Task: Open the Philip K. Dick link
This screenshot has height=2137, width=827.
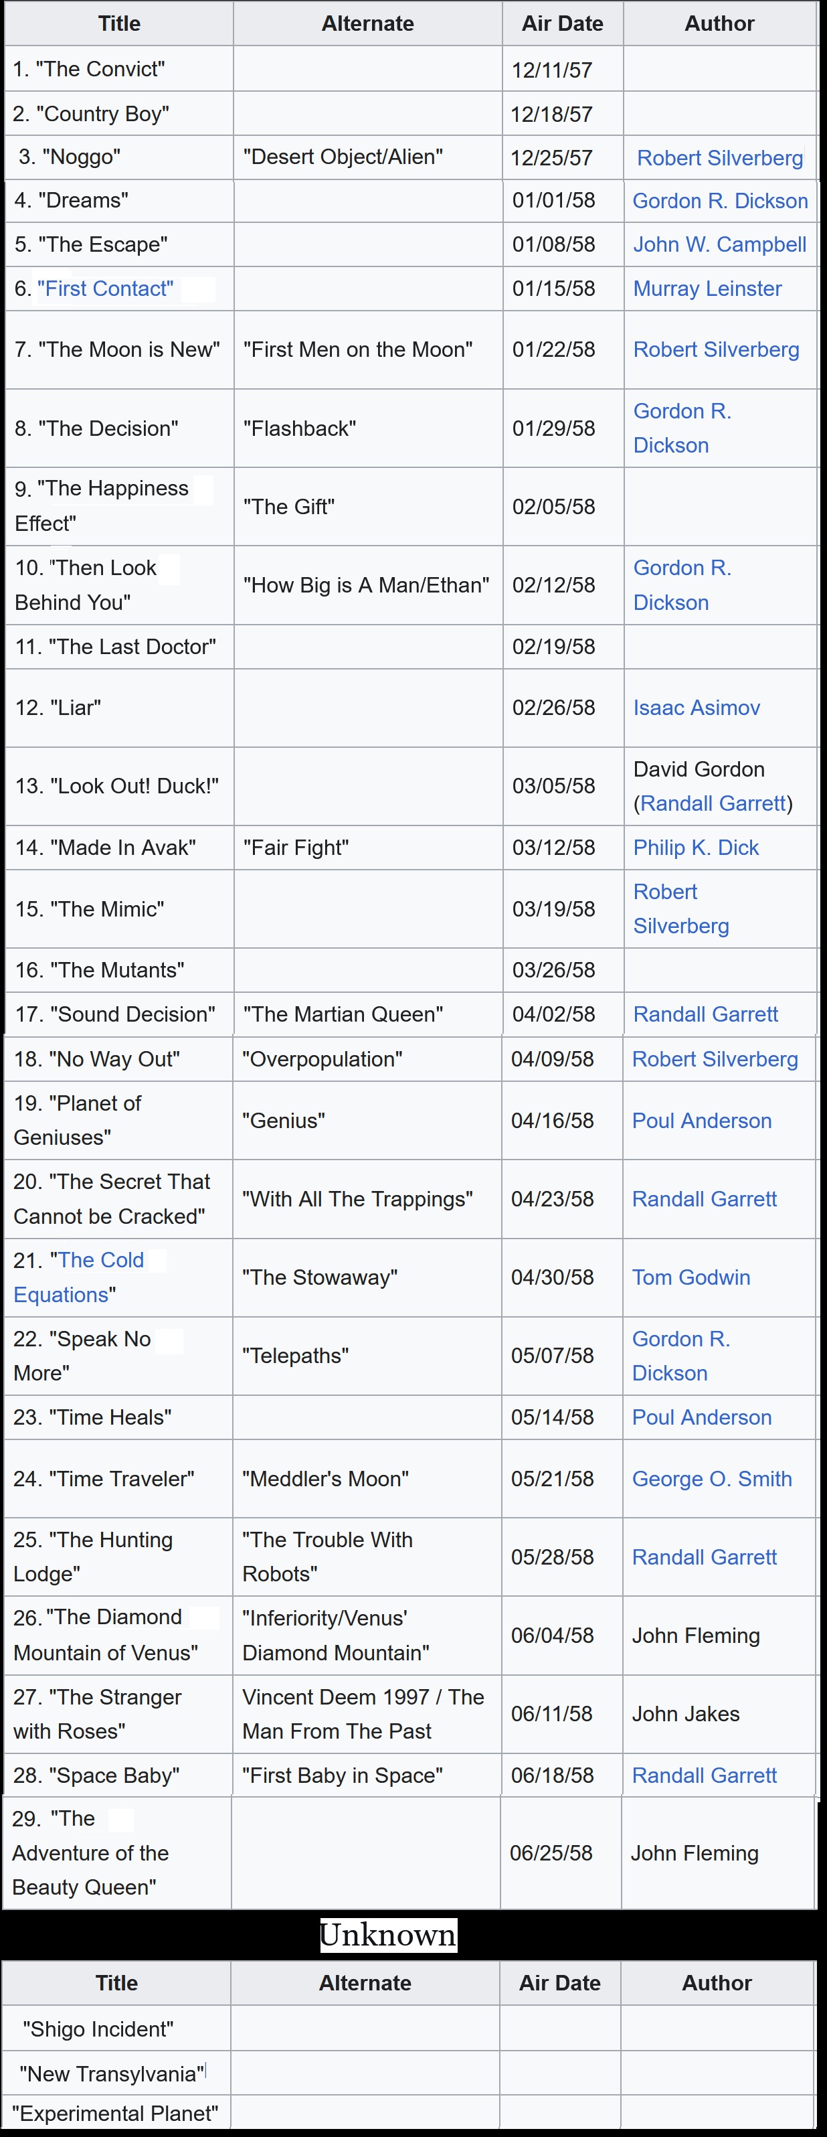Action: [696, 847]
